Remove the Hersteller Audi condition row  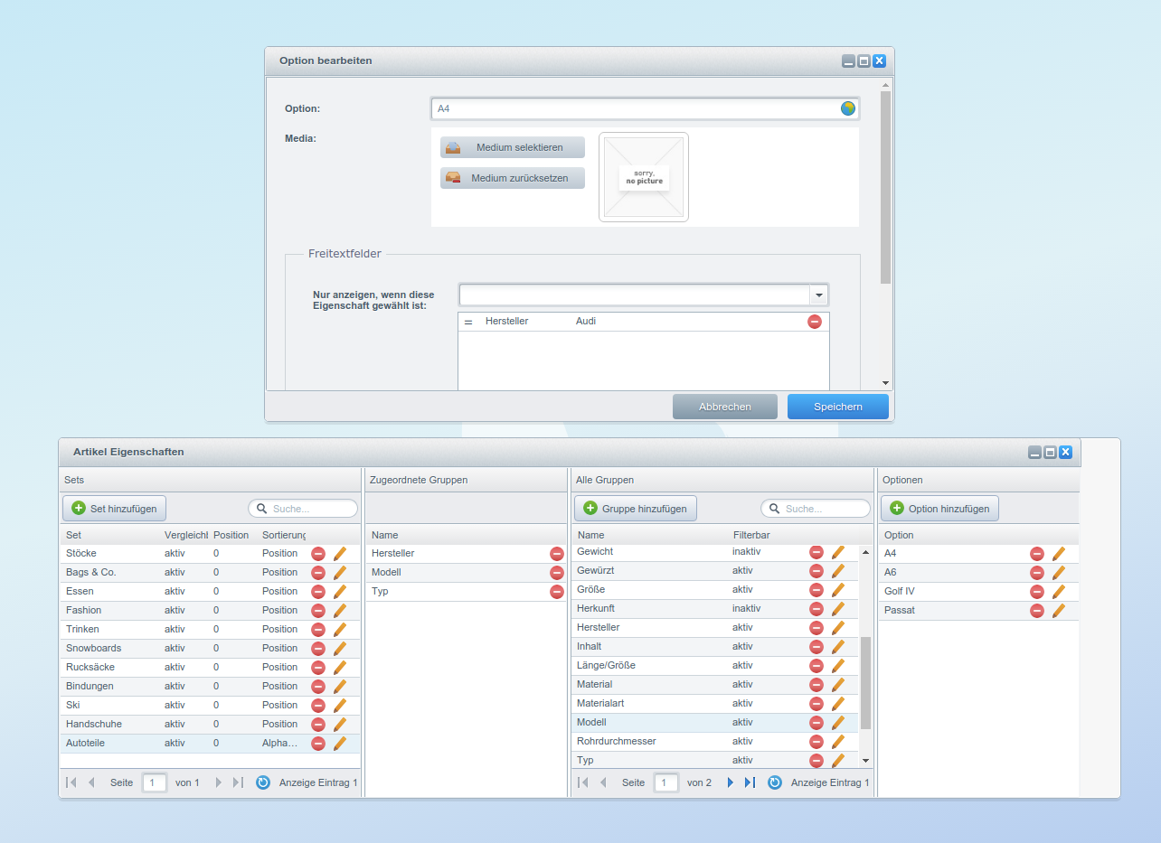point(815,322)
